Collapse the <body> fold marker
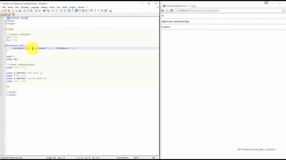 pos(6,24)
